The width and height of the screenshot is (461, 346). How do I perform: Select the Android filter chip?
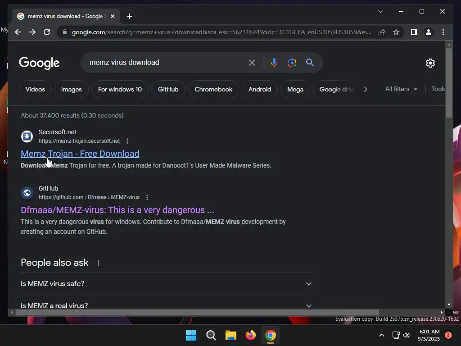(x=260, y=89)
